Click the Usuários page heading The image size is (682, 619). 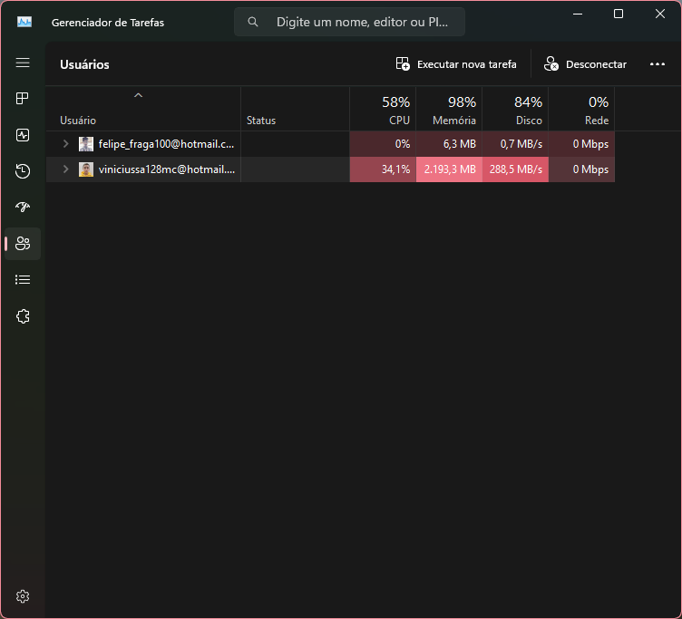84,64
